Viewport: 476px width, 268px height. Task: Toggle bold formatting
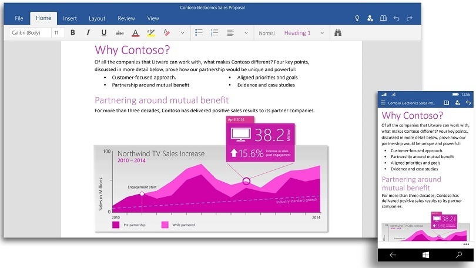73,33
